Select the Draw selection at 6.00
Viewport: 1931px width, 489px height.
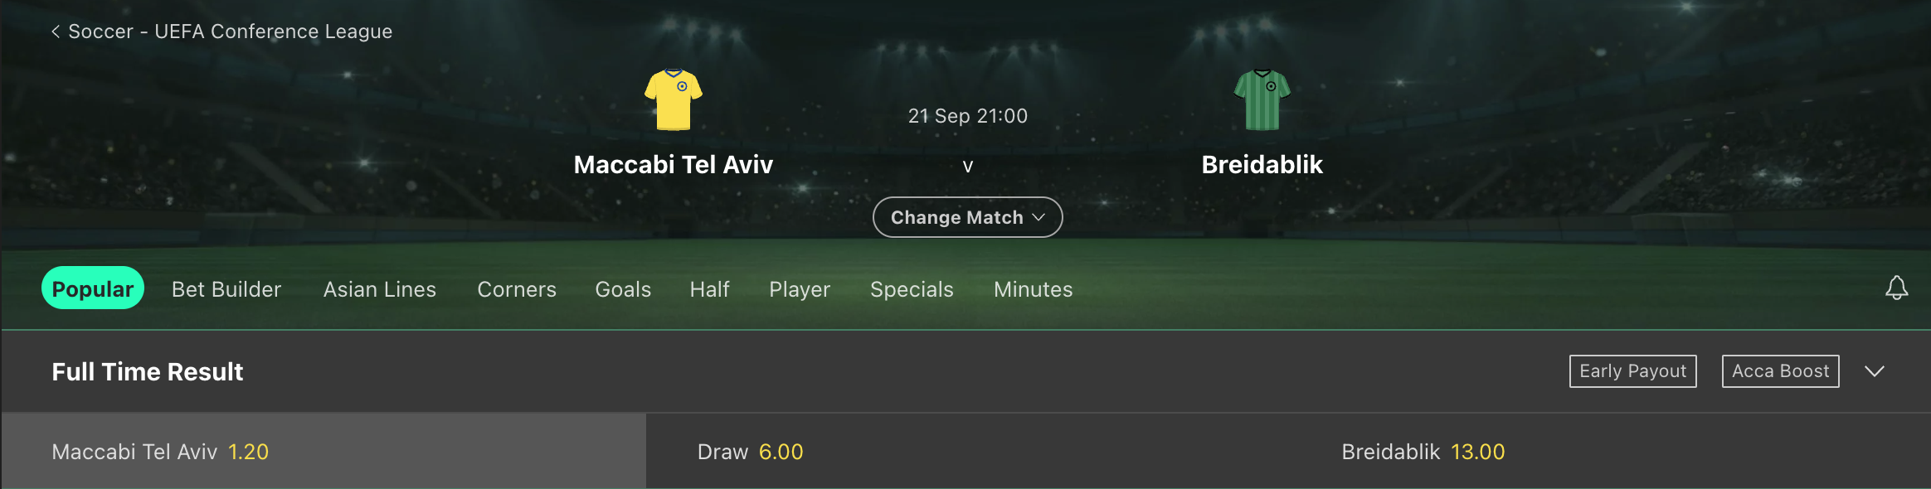(x=967, y=452)
